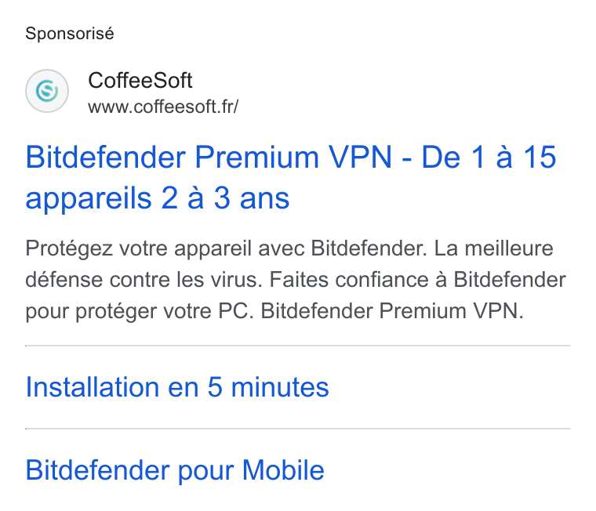Open the 'Bitdefender pour Mobile' sitelink
The height and width of the screenshot is (511, 596).
[x=175, y=470]
